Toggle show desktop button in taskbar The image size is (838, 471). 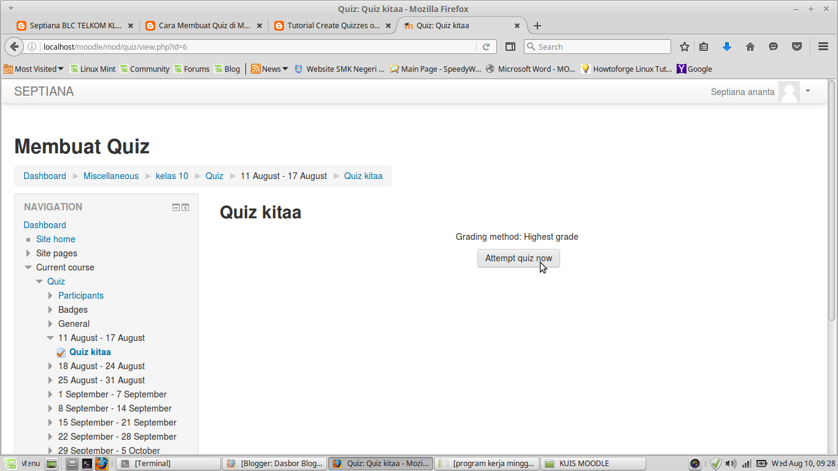52,463
